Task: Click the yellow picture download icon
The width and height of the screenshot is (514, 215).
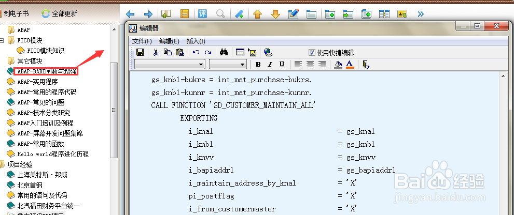Action: point(402,14)
